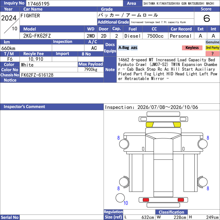
Task: Click the rear-right wheel circle on diagram
Action: tap(202, 182)
